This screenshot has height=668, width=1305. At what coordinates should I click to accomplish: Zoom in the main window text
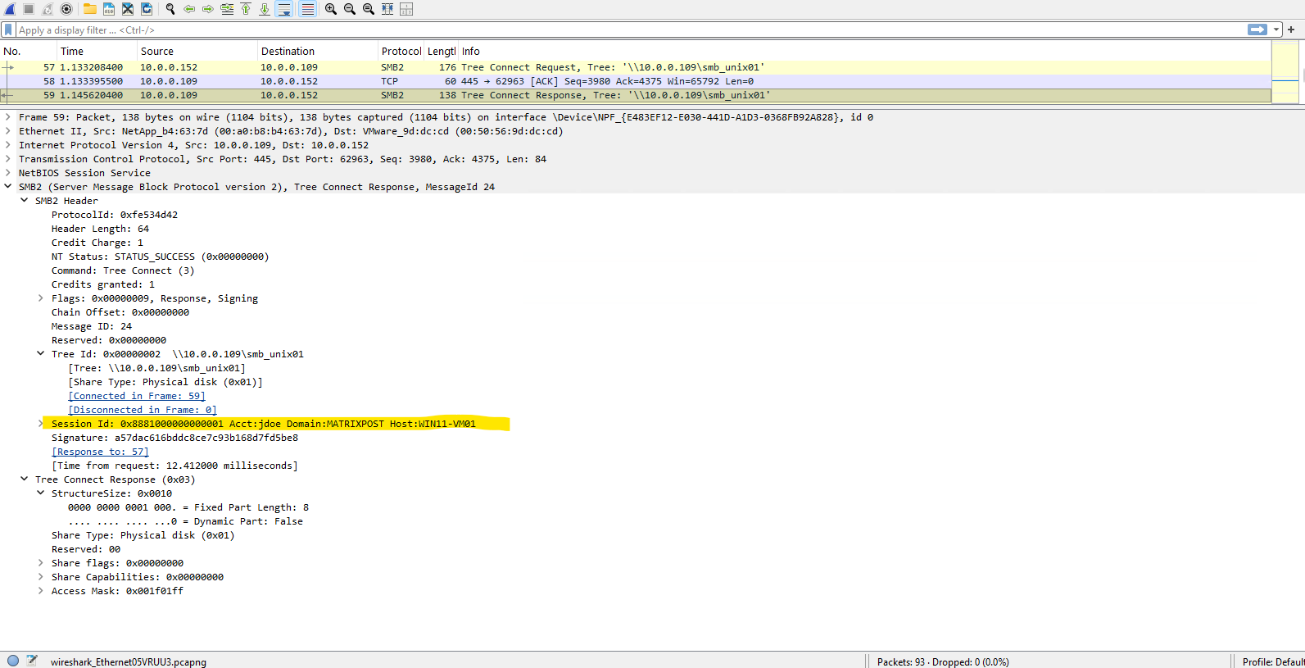click(x=331, y=9)
